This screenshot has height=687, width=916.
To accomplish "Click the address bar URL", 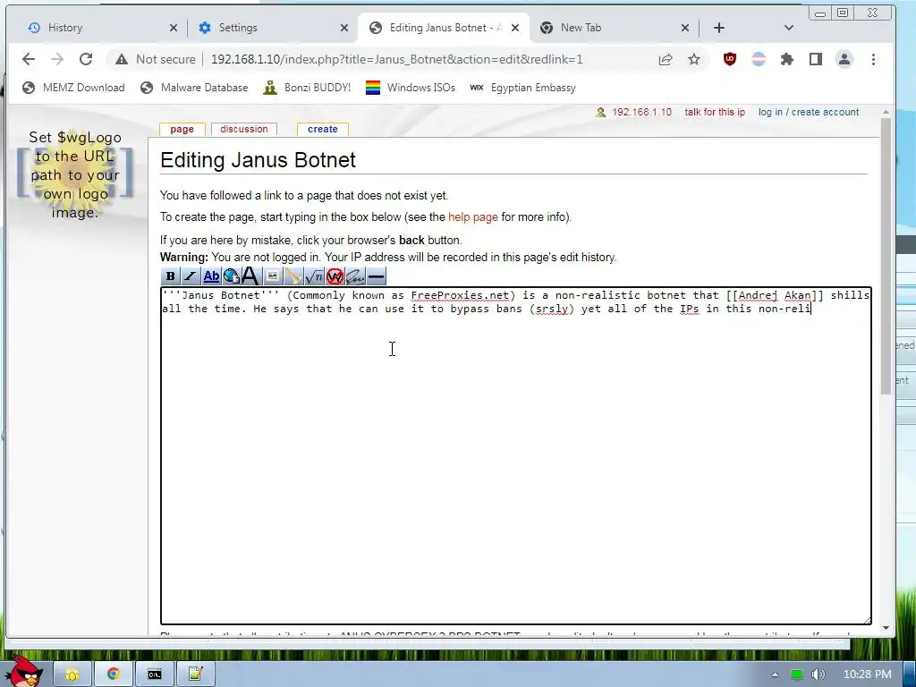I will click(396, 59).
